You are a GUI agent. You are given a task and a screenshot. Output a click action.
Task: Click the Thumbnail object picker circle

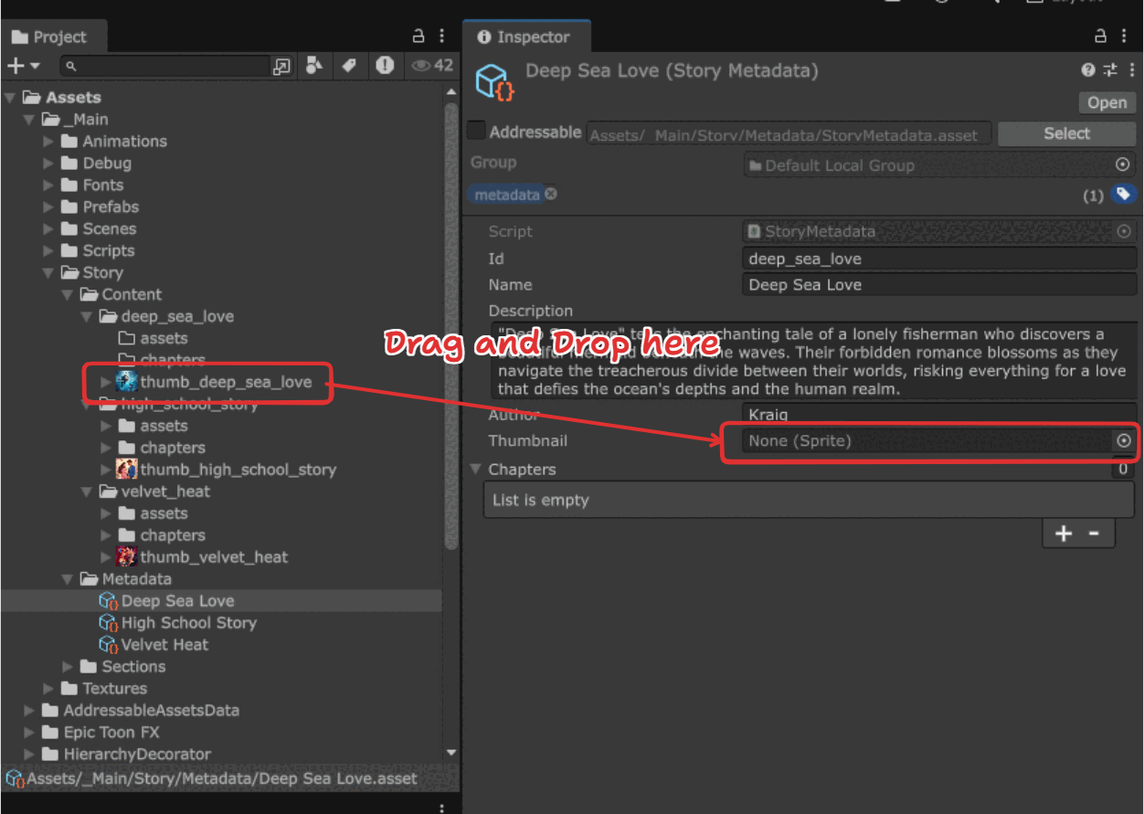1124,440
